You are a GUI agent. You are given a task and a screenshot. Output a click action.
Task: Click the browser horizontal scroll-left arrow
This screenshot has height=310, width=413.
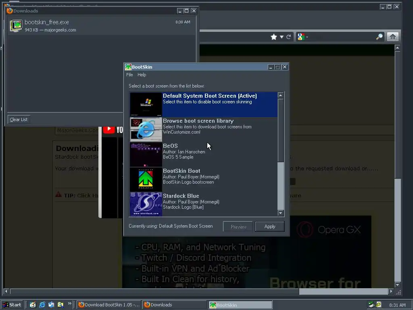pos(6,291)
